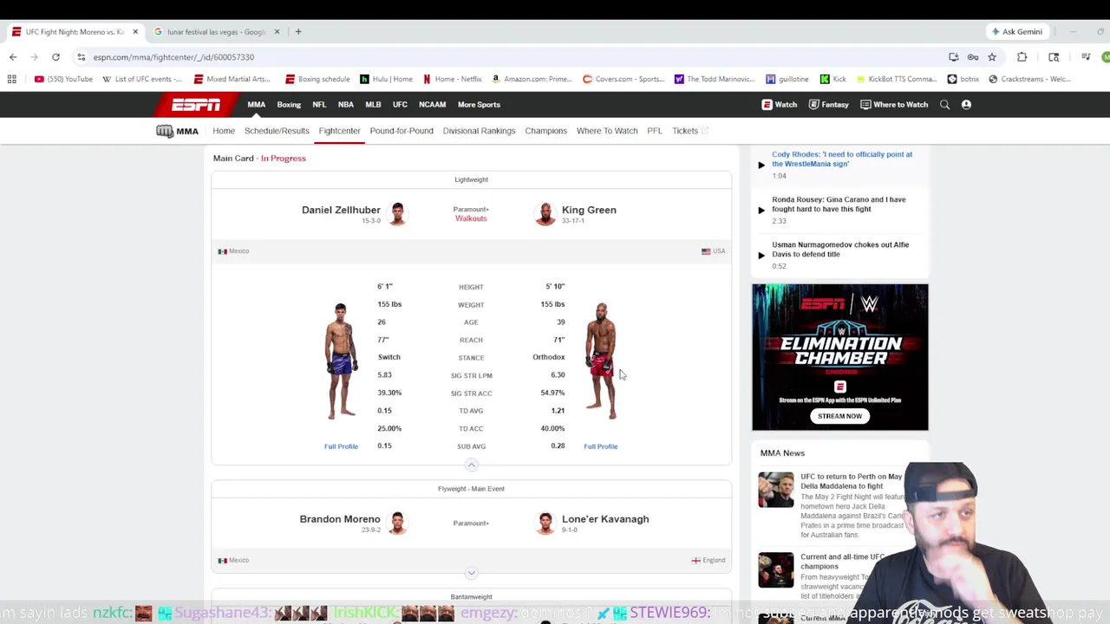Open Daniel Zellhuber's Full Profile
This screenshot has height=624, width=1110.
[x=341, y=446]
